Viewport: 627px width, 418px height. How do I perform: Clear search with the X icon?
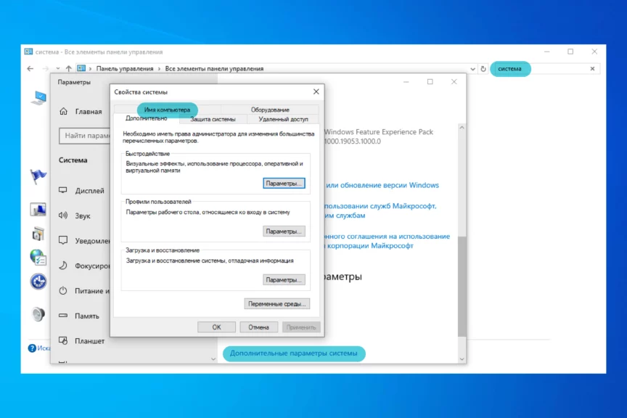tap(592, 69)
